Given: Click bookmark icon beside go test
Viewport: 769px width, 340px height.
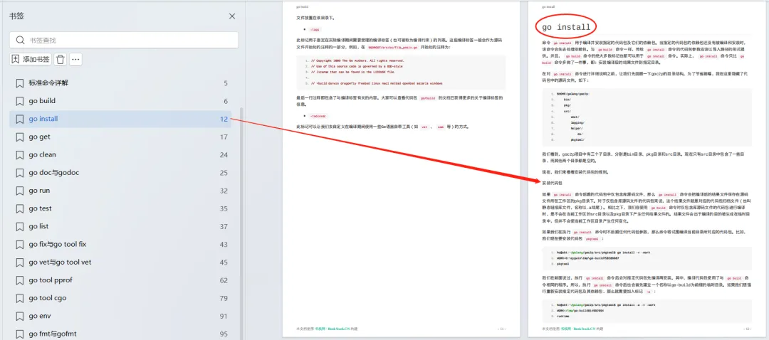Looking at the screenshot, I should [20, 208].
